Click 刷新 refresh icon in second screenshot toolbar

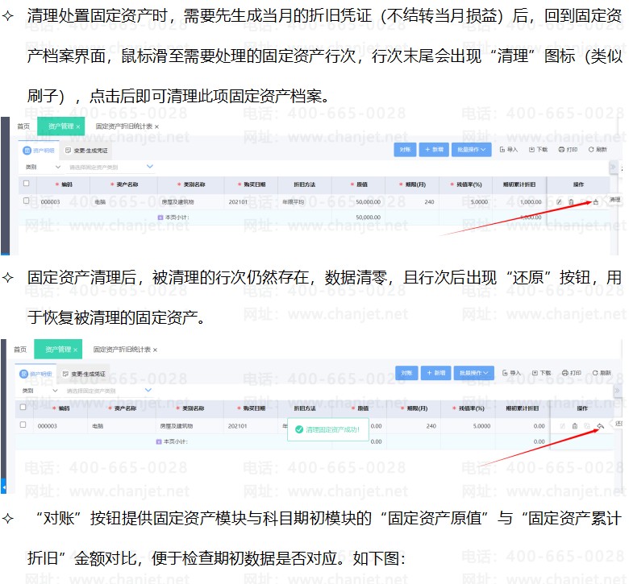coord(595,373)
